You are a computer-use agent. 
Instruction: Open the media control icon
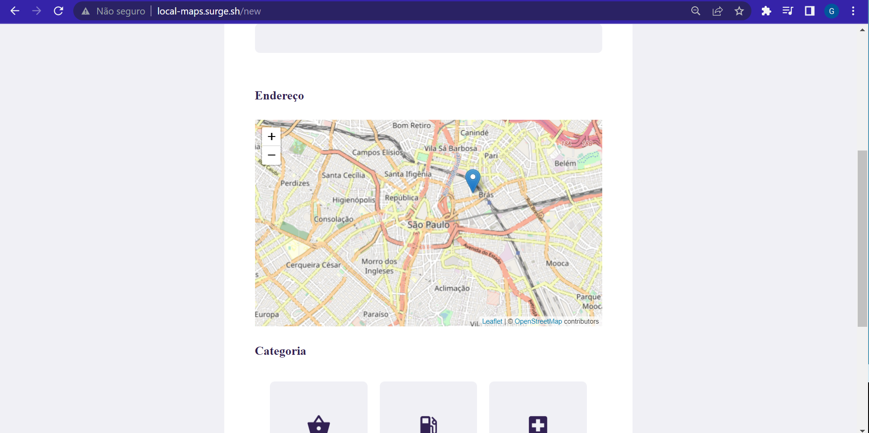(788, 11)
